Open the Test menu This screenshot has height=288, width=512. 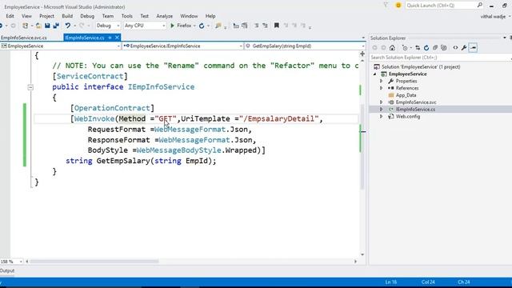tap(144, 16)
